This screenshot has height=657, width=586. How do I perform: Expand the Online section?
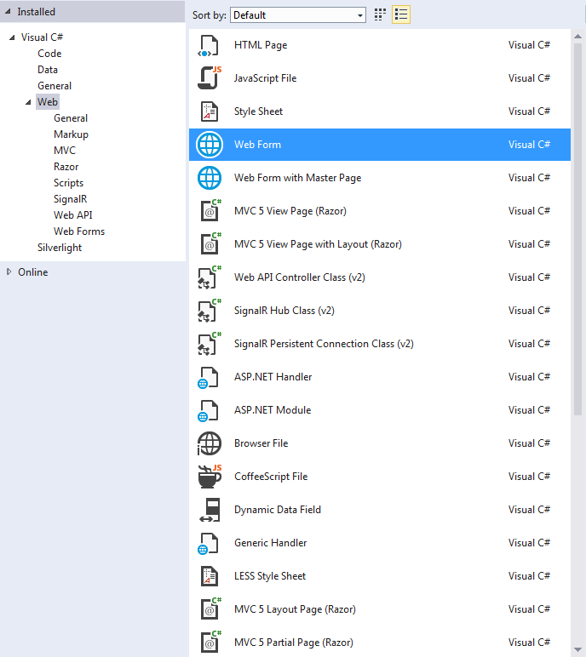(x=9, y=272)
